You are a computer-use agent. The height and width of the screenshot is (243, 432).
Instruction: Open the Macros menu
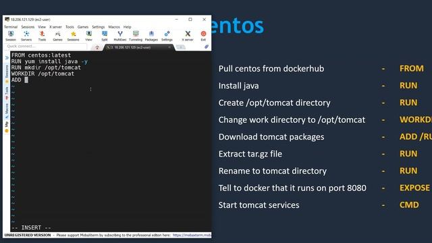[x=114, y=27]
